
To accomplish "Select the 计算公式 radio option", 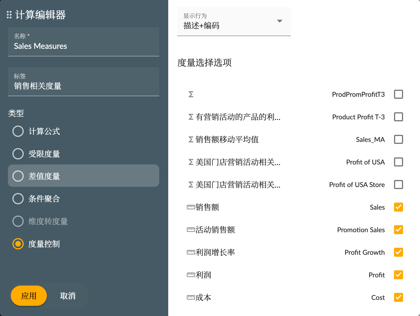I will 18,131.
